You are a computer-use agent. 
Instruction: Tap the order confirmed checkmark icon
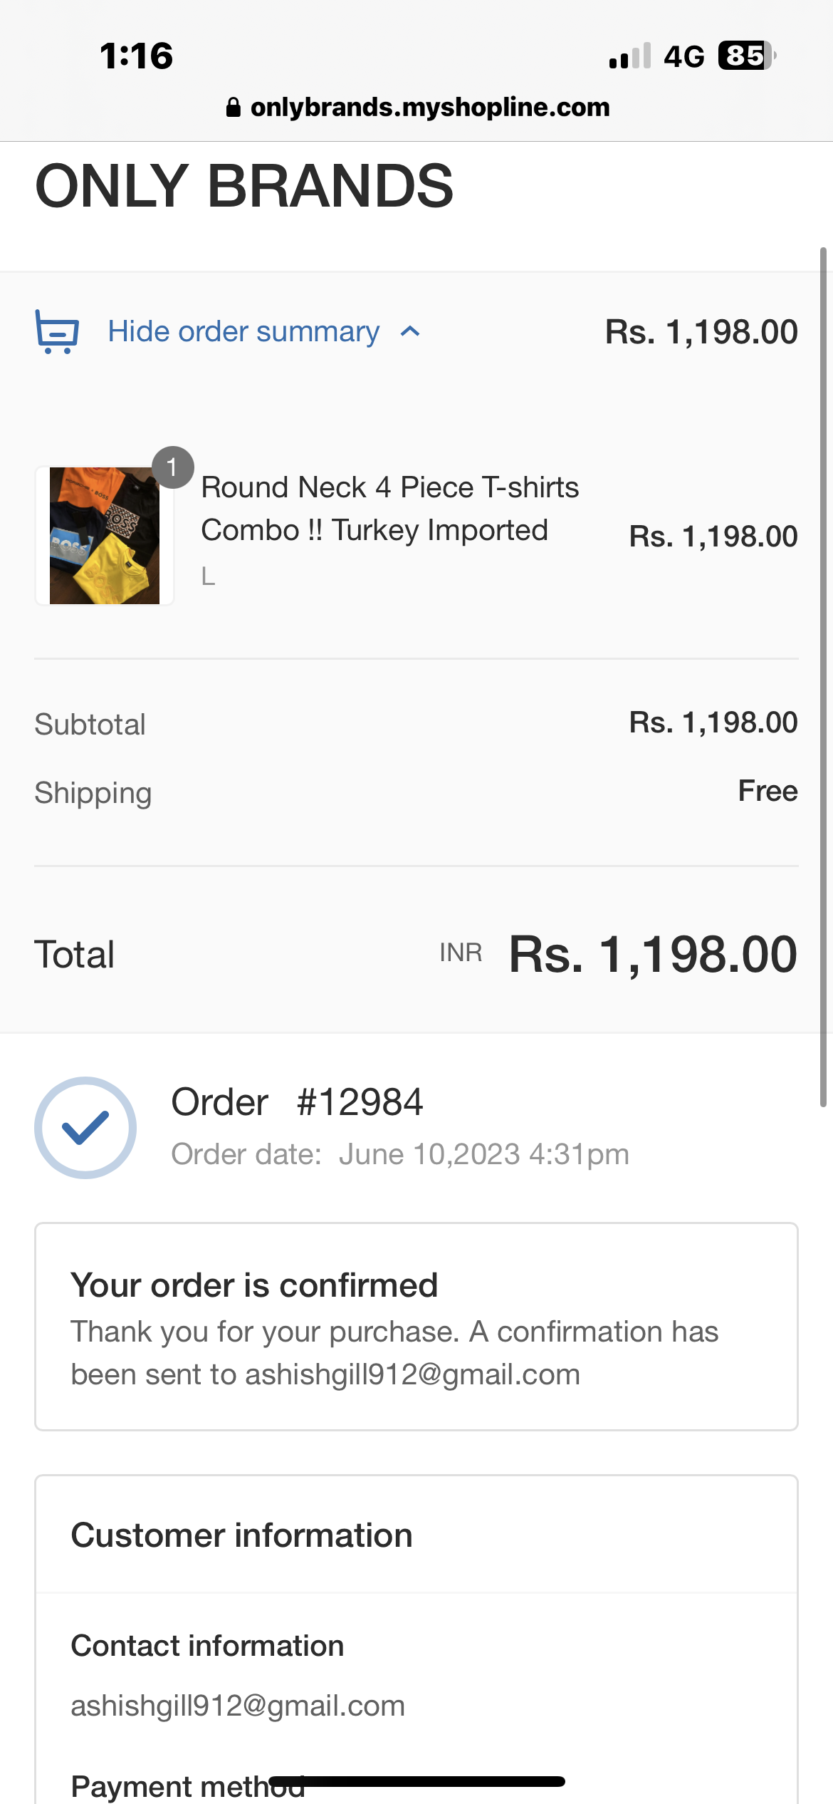85,1127
